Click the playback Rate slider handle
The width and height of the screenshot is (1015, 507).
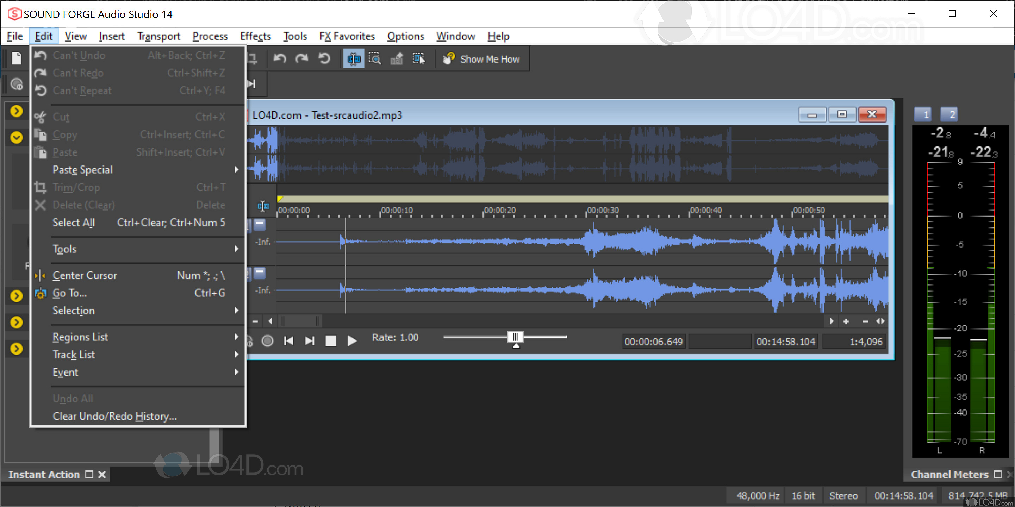point(515,337)
